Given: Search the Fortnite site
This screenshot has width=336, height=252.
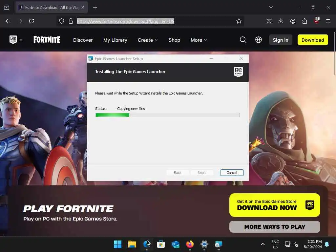Looking at the screenshot, I should (x=243, y=40).
